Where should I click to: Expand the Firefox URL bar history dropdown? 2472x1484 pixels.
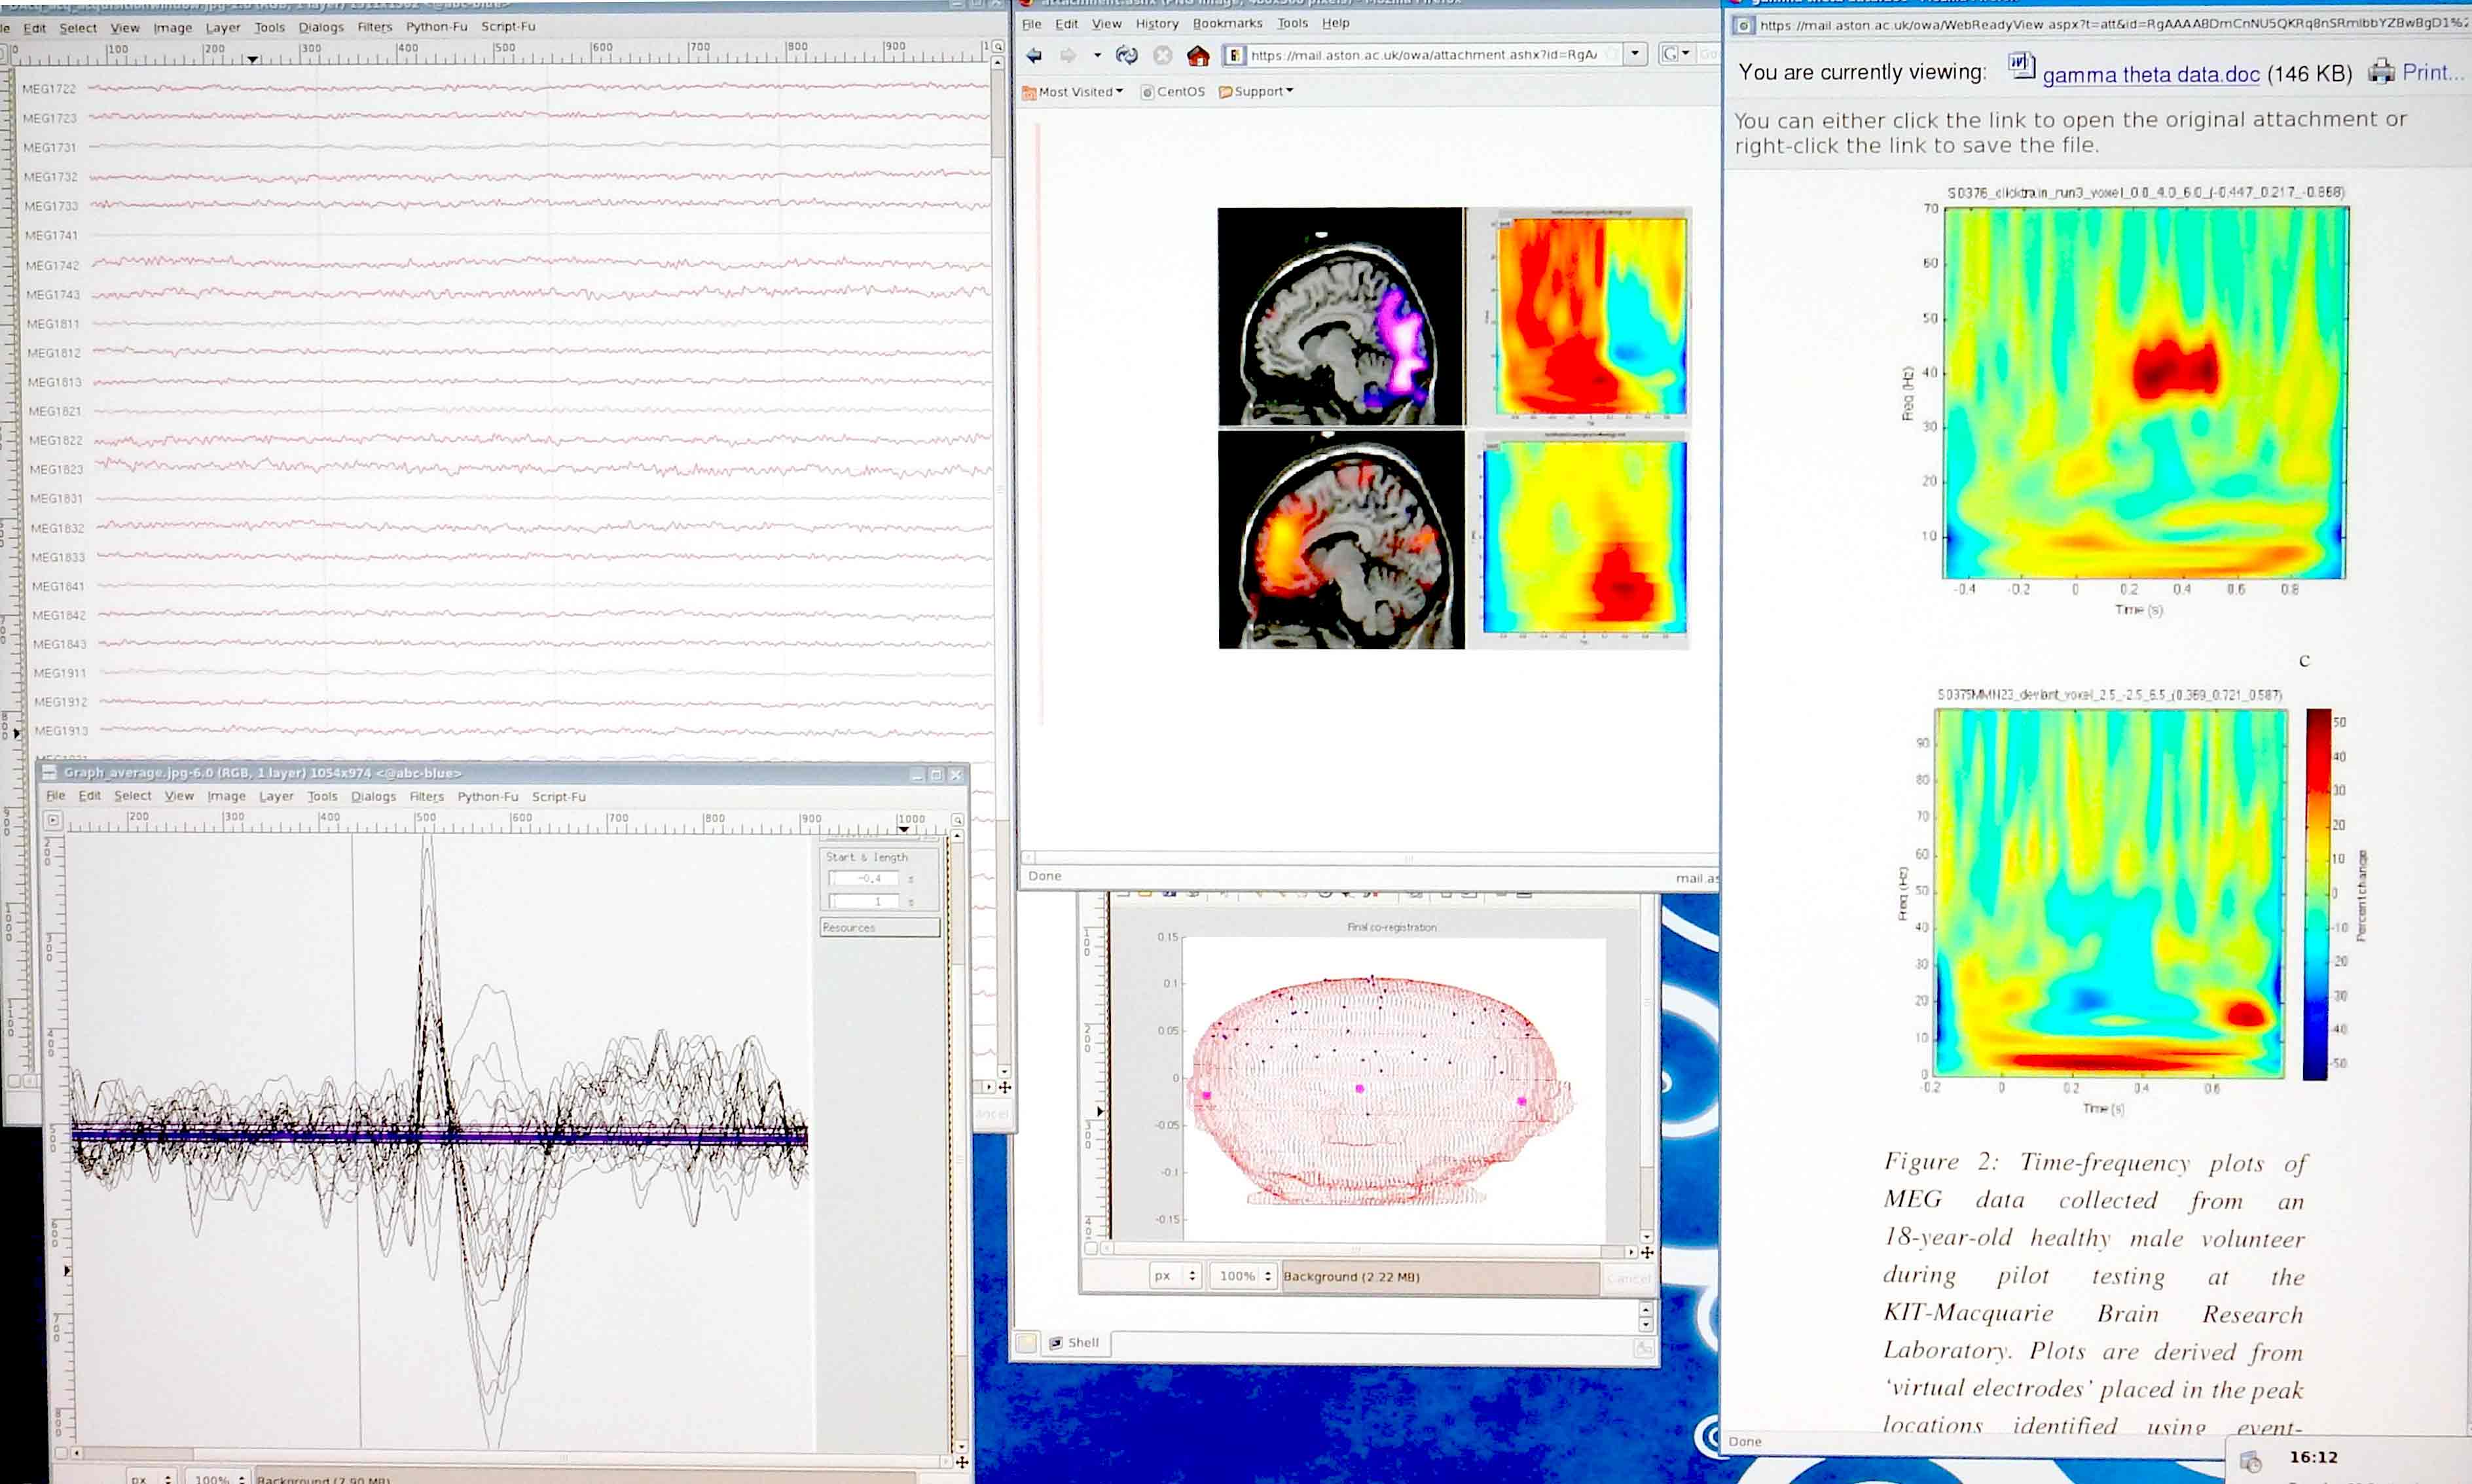[1635, 54]
